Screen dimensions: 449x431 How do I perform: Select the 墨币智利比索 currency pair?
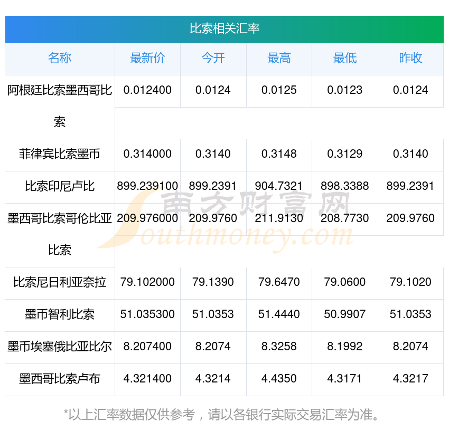pos(60,314)
